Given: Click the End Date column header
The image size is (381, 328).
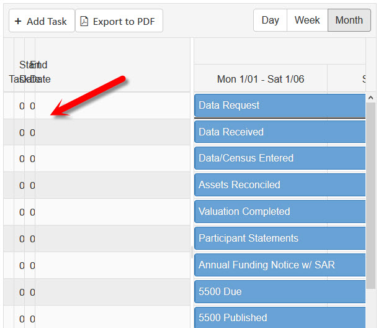Looking at the screenshot, I should coord(40,72).
